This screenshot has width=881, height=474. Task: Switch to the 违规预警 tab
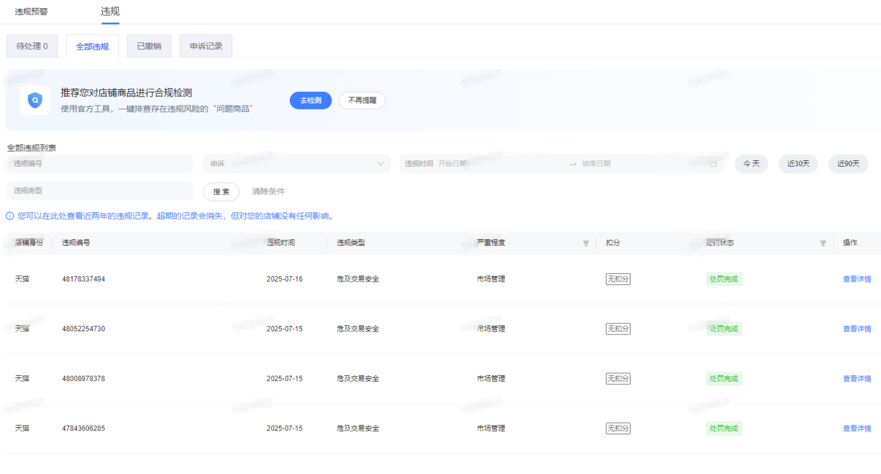coord(31,12)
